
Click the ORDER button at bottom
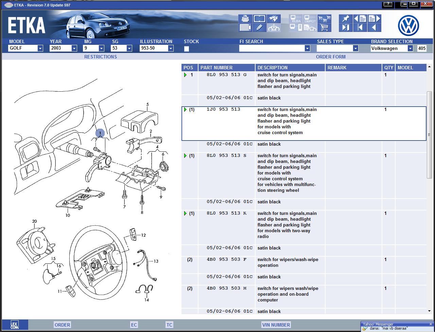(x=63, y=325)
